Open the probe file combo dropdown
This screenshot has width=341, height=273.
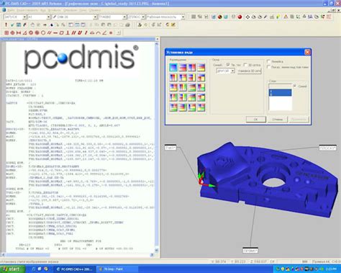tap(95, 17)
